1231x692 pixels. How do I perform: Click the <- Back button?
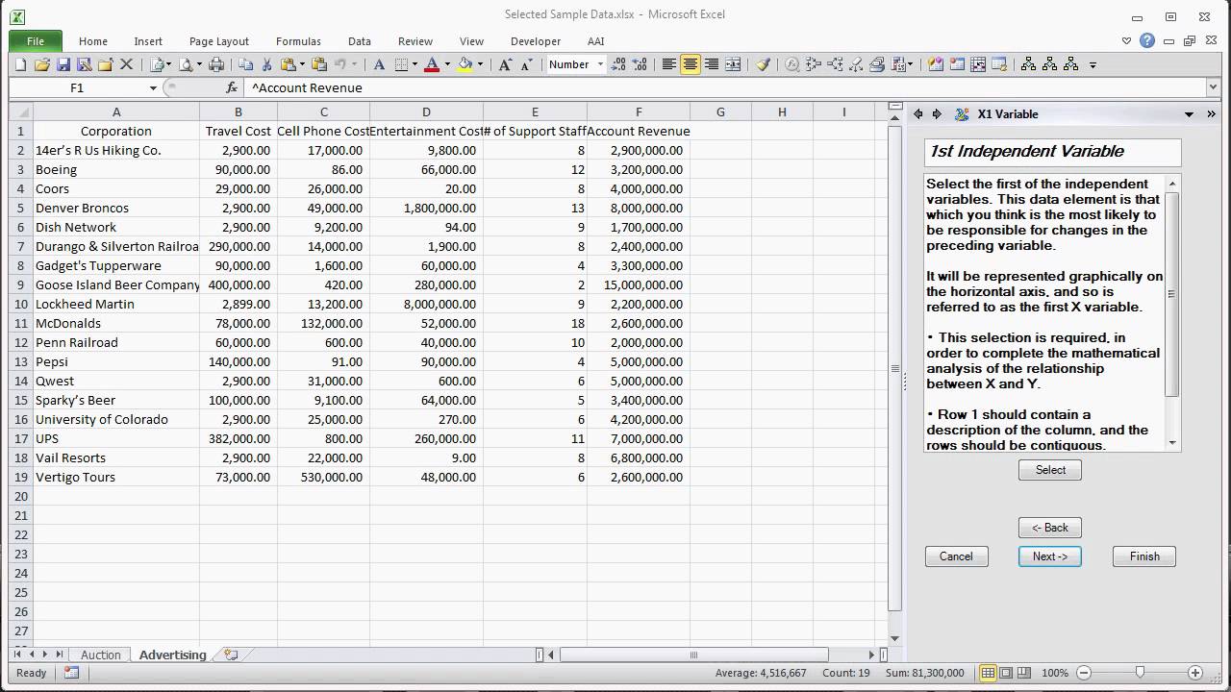click(x=1050, y=528)
